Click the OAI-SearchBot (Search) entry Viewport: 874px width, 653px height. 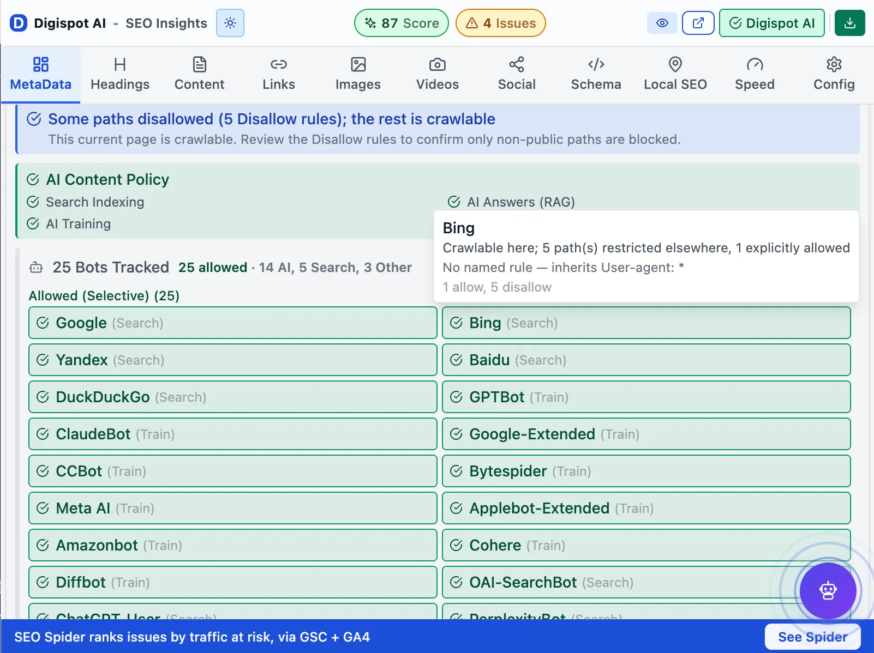point(646,582)
